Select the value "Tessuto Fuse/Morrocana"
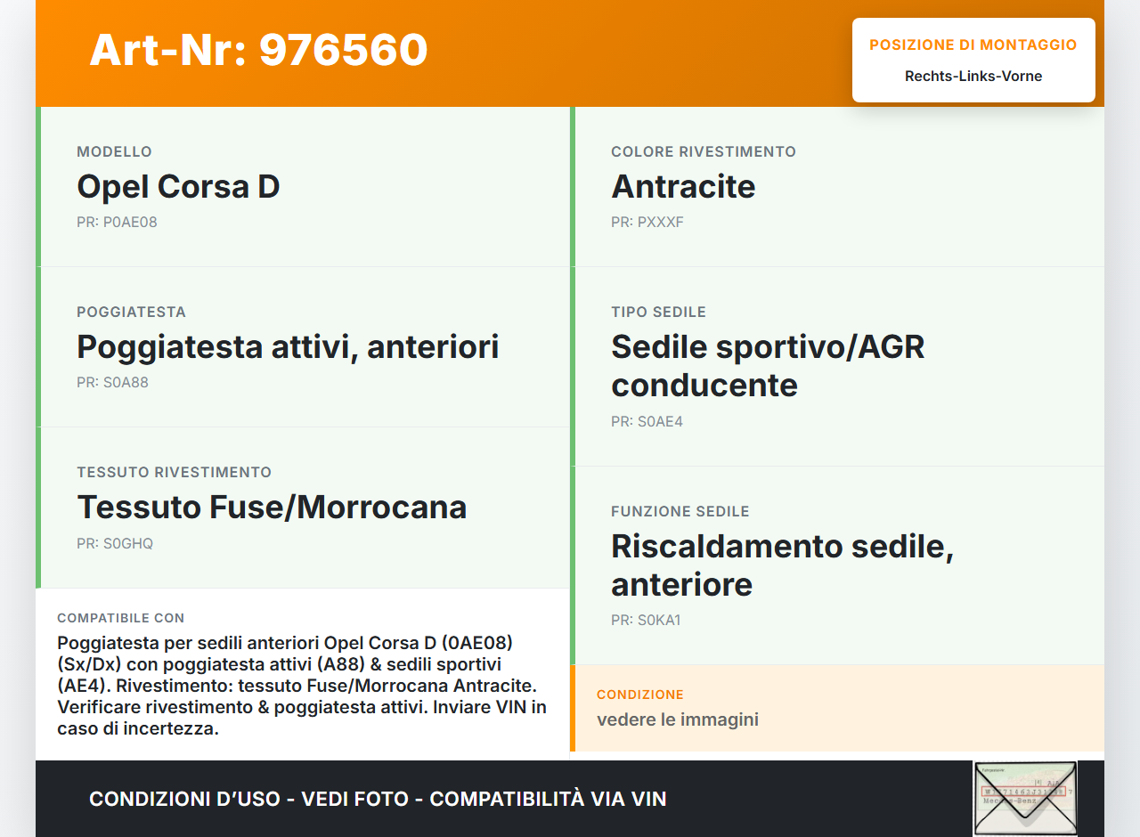 (x=272, y=507)
